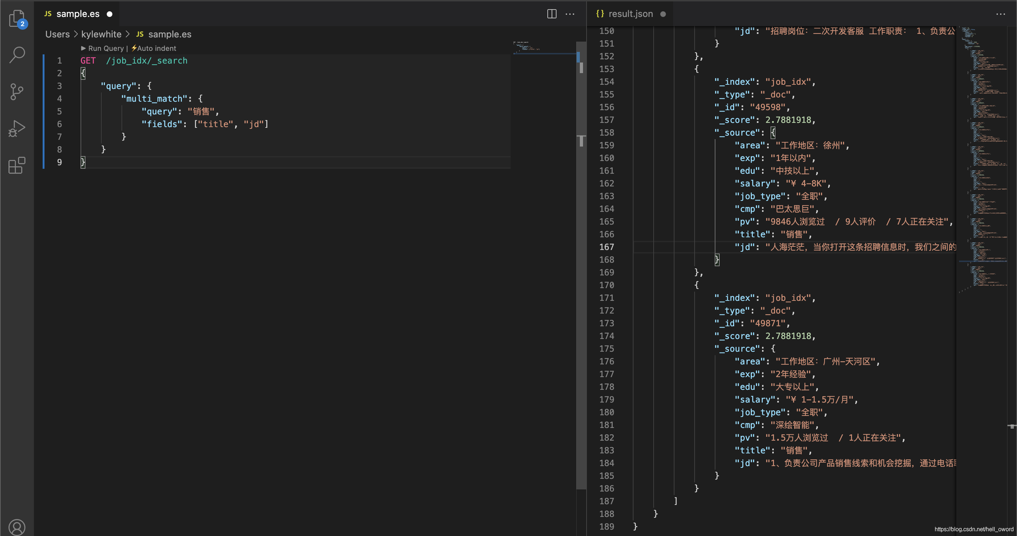Open More Actions menu for result.json editor

click(1000, 14)
